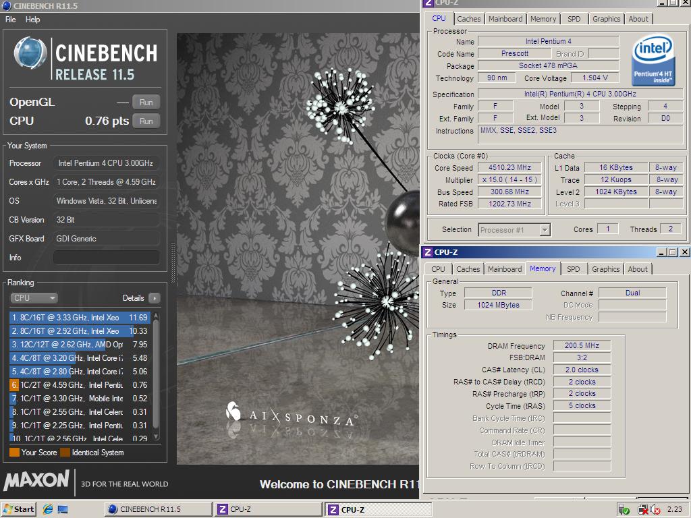Image resolution: width=691 pixels, height=518 pixels.
Task: Open the File menu in Cinebench
Action: click(x=11, y=20)
